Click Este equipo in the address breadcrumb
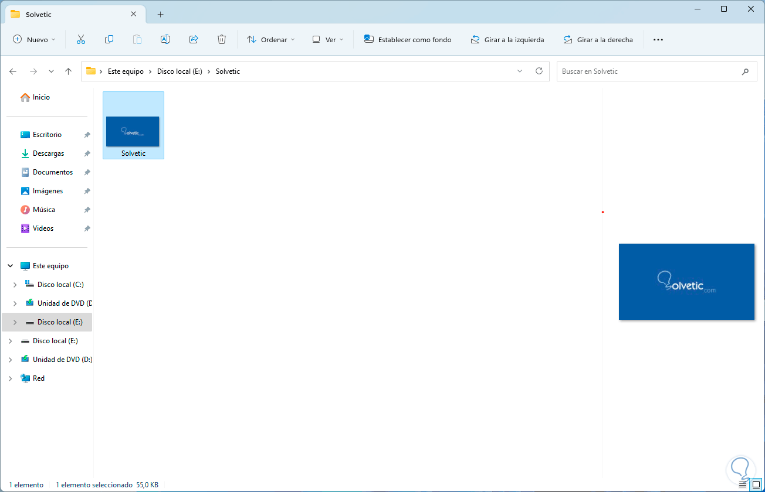This screenshot has height=492, width=765. click(126, 71)
